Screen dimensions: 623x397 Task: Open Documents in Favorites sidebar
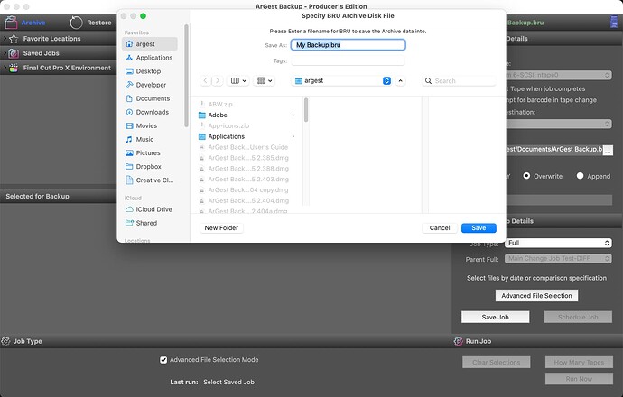tap(149, 98)
